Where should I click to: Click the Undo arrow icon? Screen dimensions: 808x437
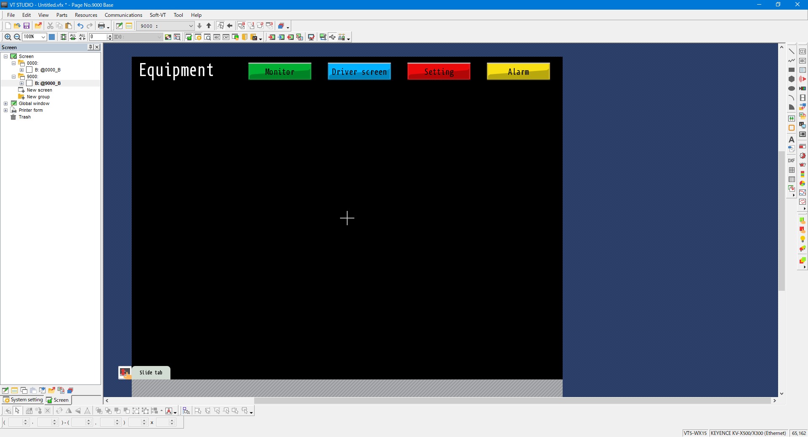[80, 26]
